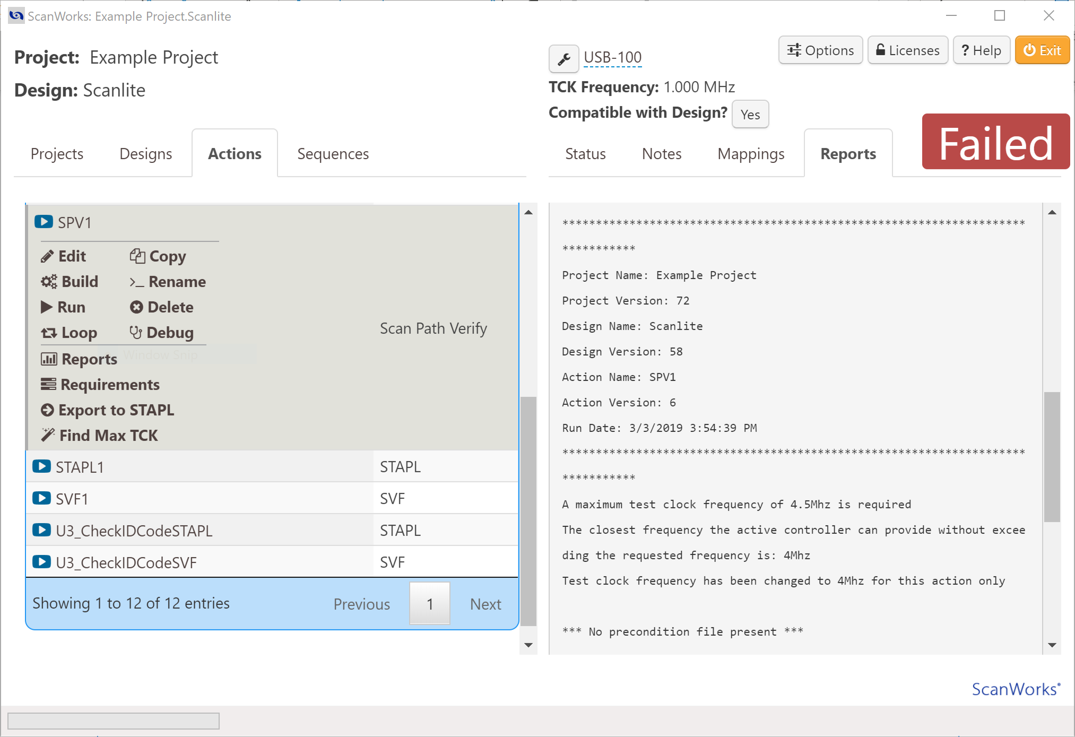Open the Licenses dialog

[907, 50]
